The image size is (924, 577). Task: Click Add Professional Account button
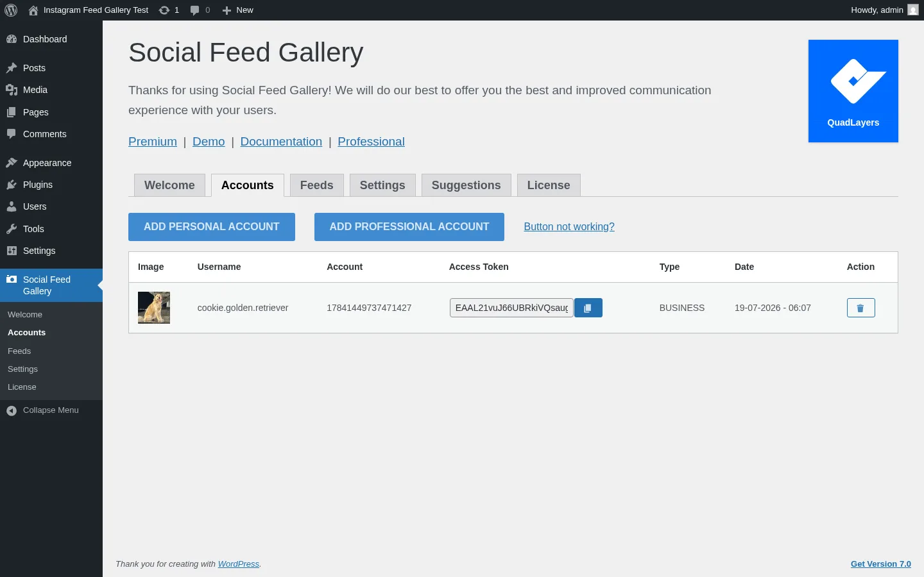point(409,227)
